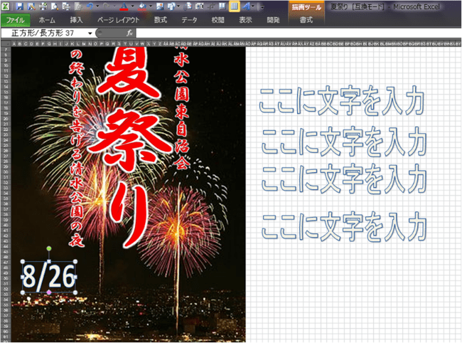
Task: Expand the Name Box dropdown arrow
Action: coord(90,33)
